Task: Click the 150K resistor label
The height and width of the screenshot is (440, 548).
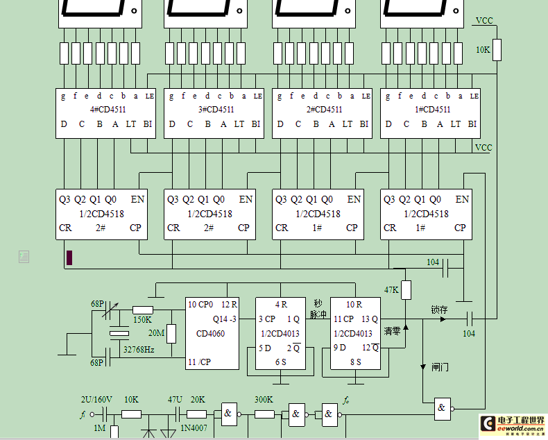Action: coord(142,320)
